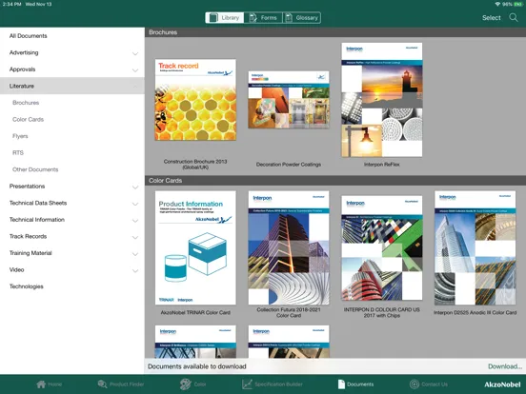Viewport: 526px width, 394px height.
Task: Tap the Download... link
Action: click(x=505, y=366)
